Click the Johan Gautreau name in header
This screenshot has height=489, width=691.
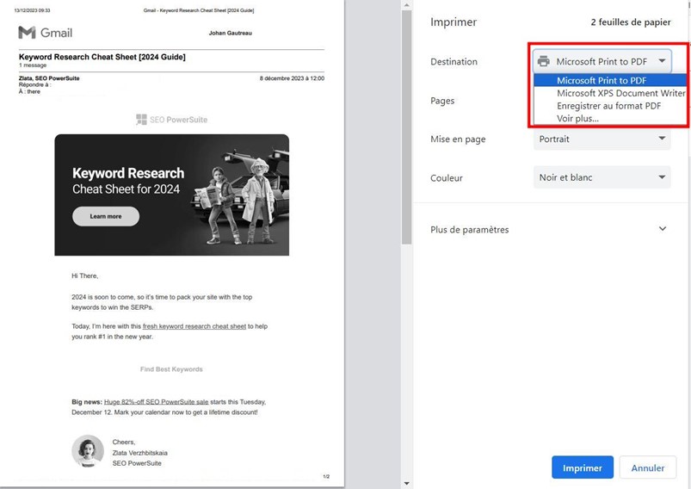231,33
